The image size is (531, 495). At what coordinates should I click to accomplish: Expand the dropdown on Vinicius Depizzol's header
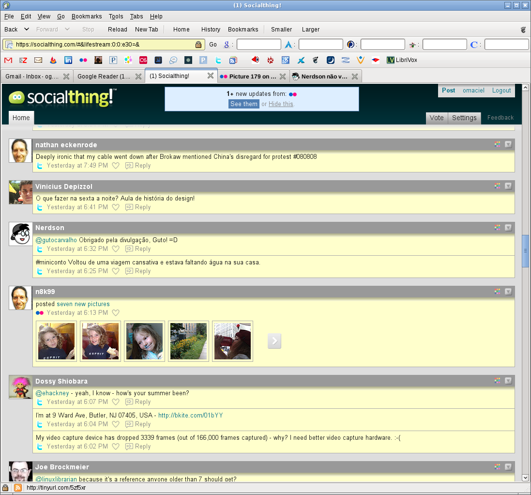(x=508, y=186)
